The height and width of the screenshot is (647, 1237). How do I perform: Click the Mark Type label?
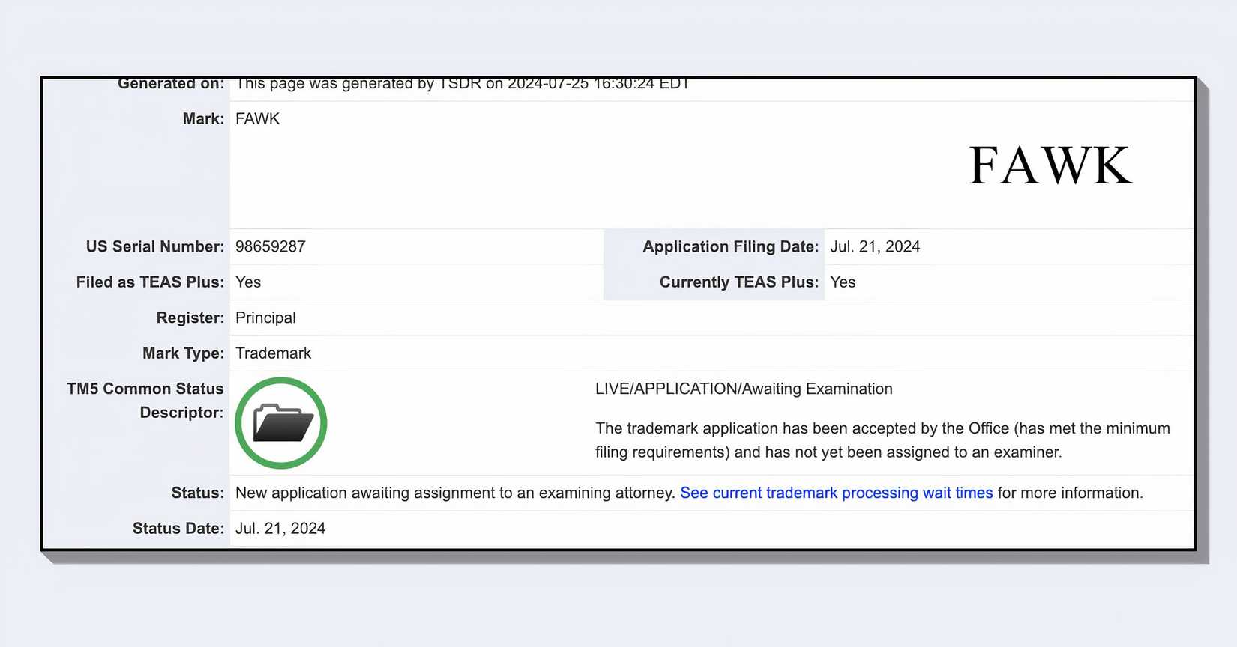pyautogui.click(x=183, y=353)
